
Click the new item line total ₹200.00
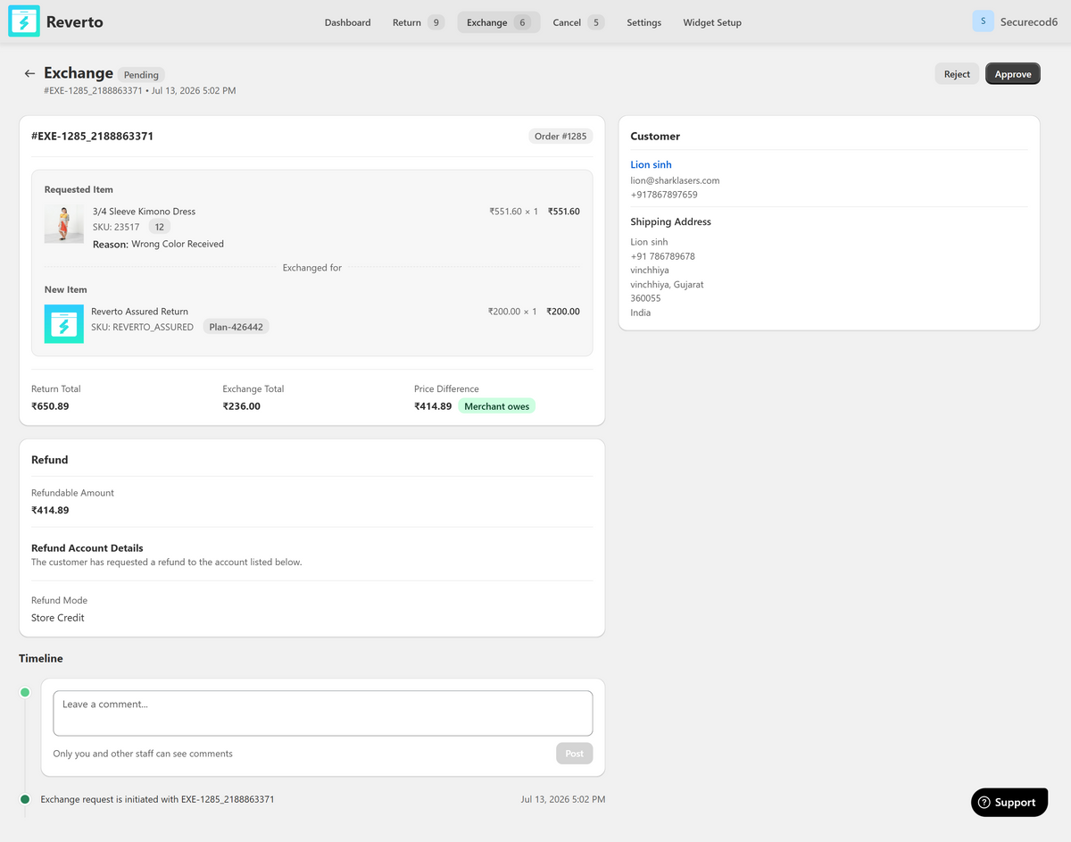[x=563, y=312]
